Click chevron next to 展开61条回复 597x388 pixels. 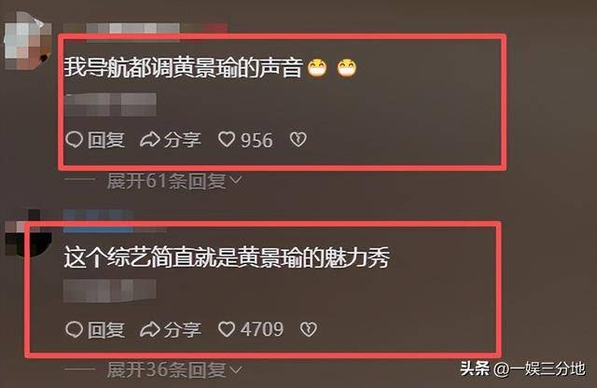coord(236,180)
